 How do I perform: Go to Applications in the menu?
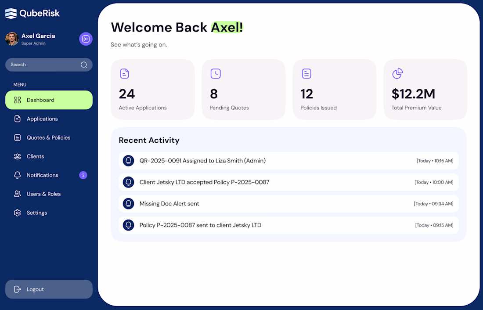click(x=49, y=119)
